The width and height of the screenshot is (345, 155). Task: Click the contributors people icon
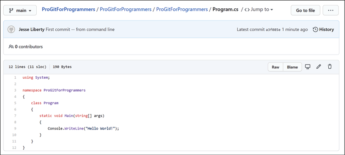pyautogui.click(x=11, y=47)
